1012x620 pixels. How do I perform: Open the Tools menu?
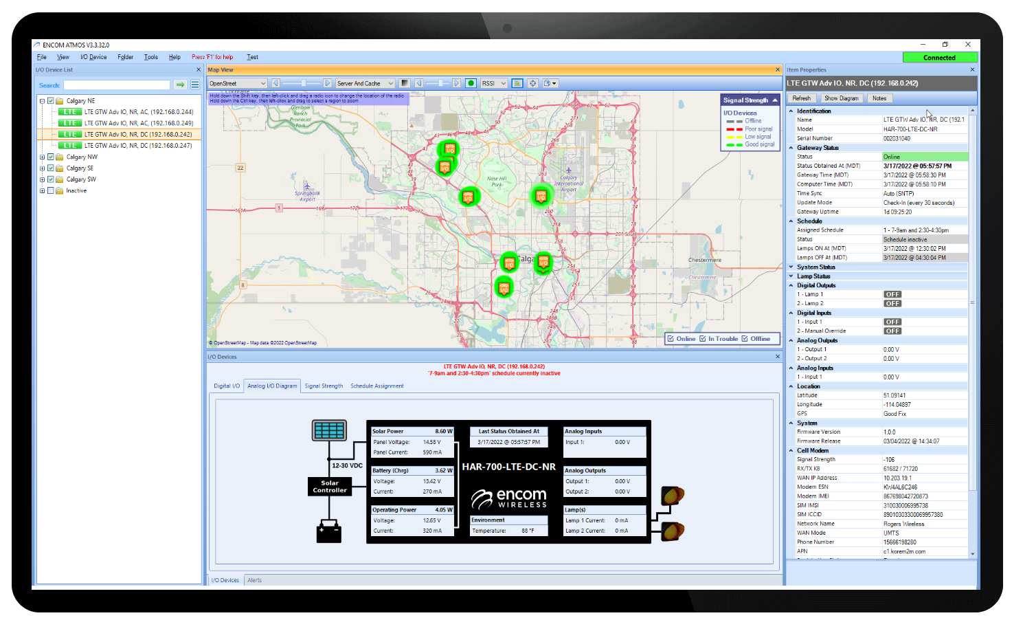pyautogui.click(x=150, y=57)
